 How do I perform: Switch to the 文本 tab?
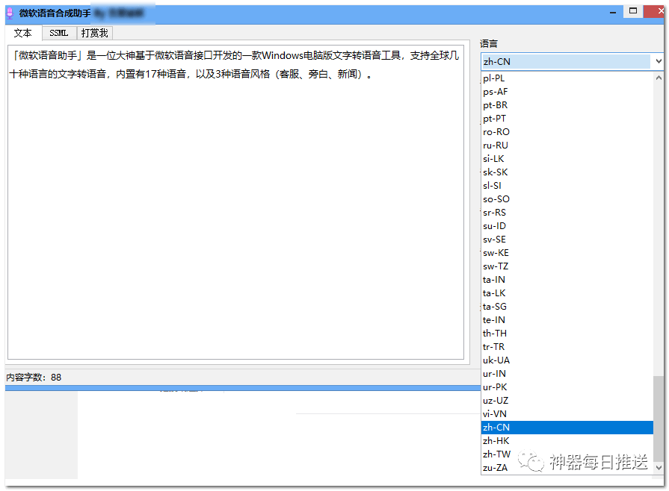[23, 33]
